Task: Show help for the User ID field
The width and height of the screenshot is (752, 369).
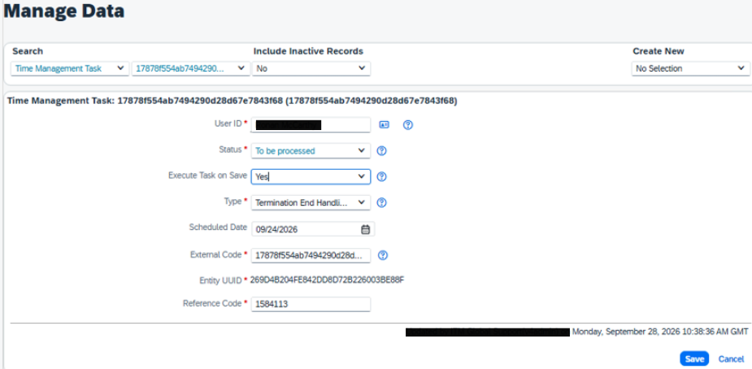Action: tap(407, 125)
